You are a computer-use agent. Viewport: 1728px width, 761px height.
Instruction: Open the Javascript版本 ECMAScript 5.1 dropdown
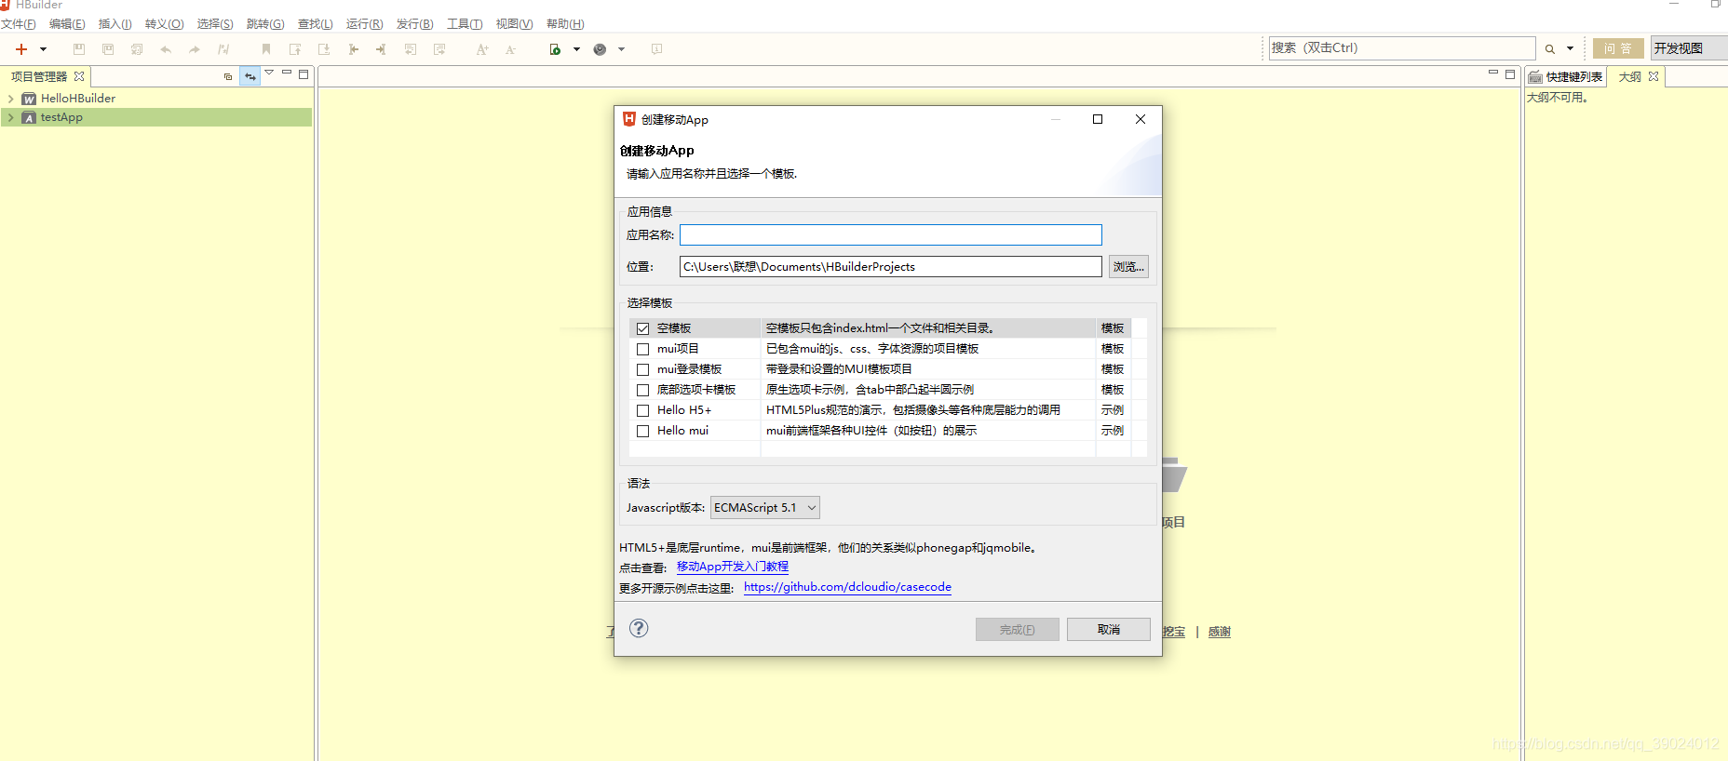[765, 507]
